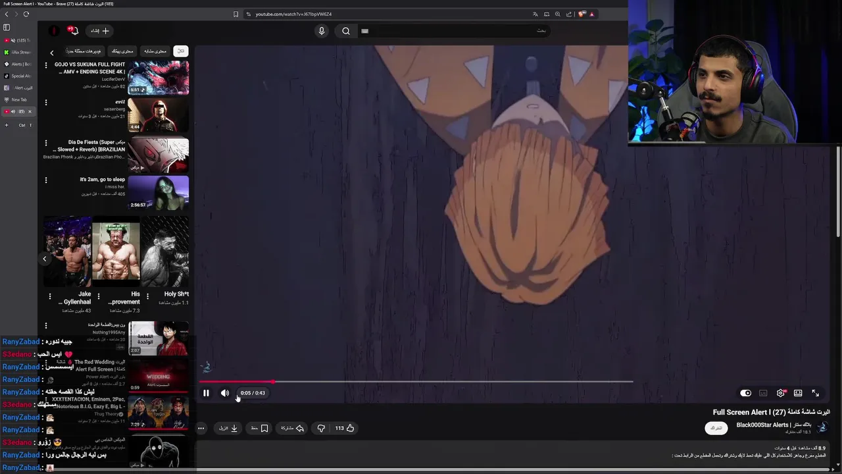Open the translate page icon in address bar
This screenshot has height=474, width=842.
[x=535, y=14]
